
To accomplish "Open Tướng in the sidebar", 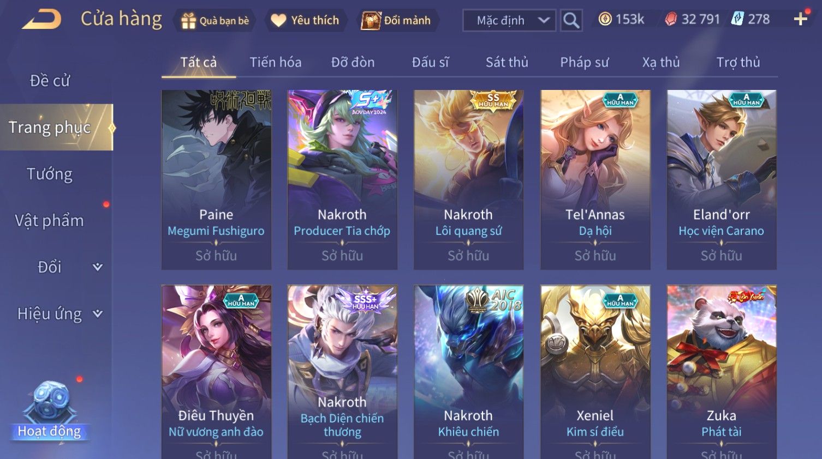I will tap(50, 174).
